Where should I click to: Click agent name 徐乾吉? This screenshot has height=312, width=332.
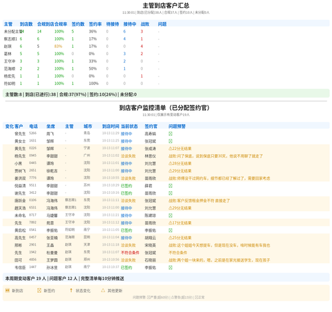pyautogui.click(x=52, y=171)
